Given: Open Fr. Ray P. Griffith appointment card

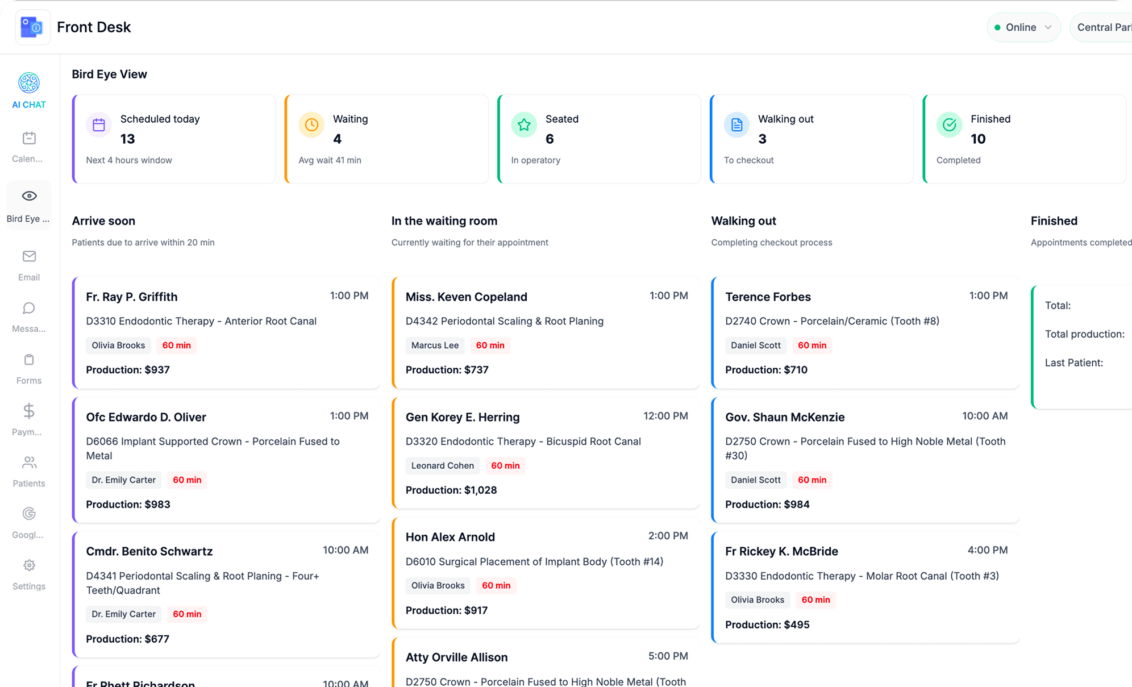Looking at the screenshot, I should [x=226, y=332].
